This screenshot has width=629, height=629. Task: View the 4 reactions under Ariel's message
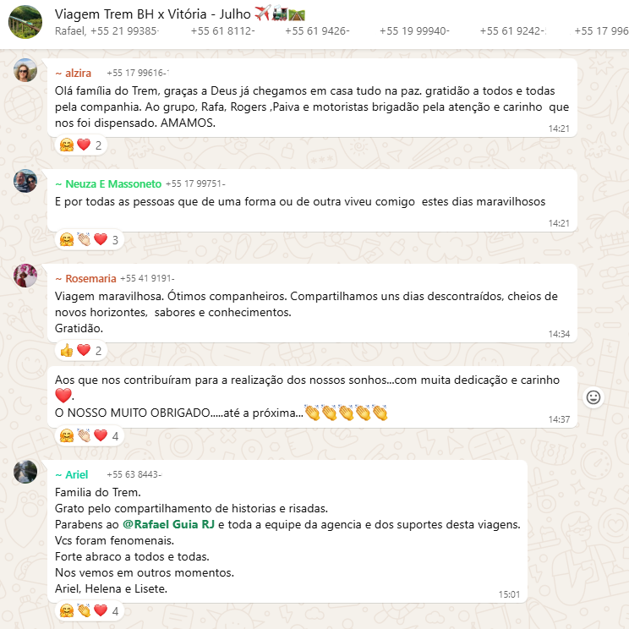coord(89,611)
